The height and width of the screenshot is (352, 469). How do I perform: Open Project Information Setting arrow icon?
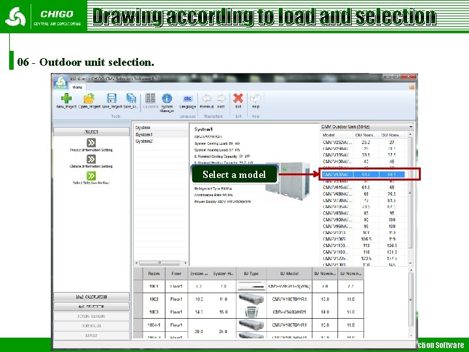pos(91,143)
